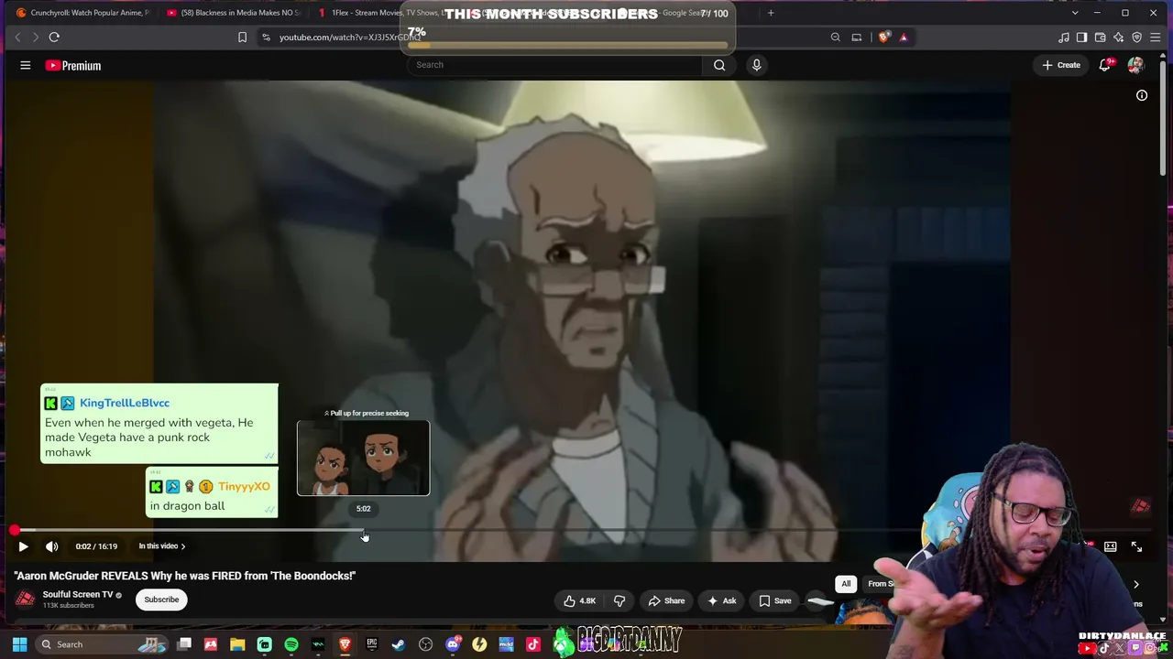Click chat username KingTrellLeBlvcc

(x=125, y=403)
